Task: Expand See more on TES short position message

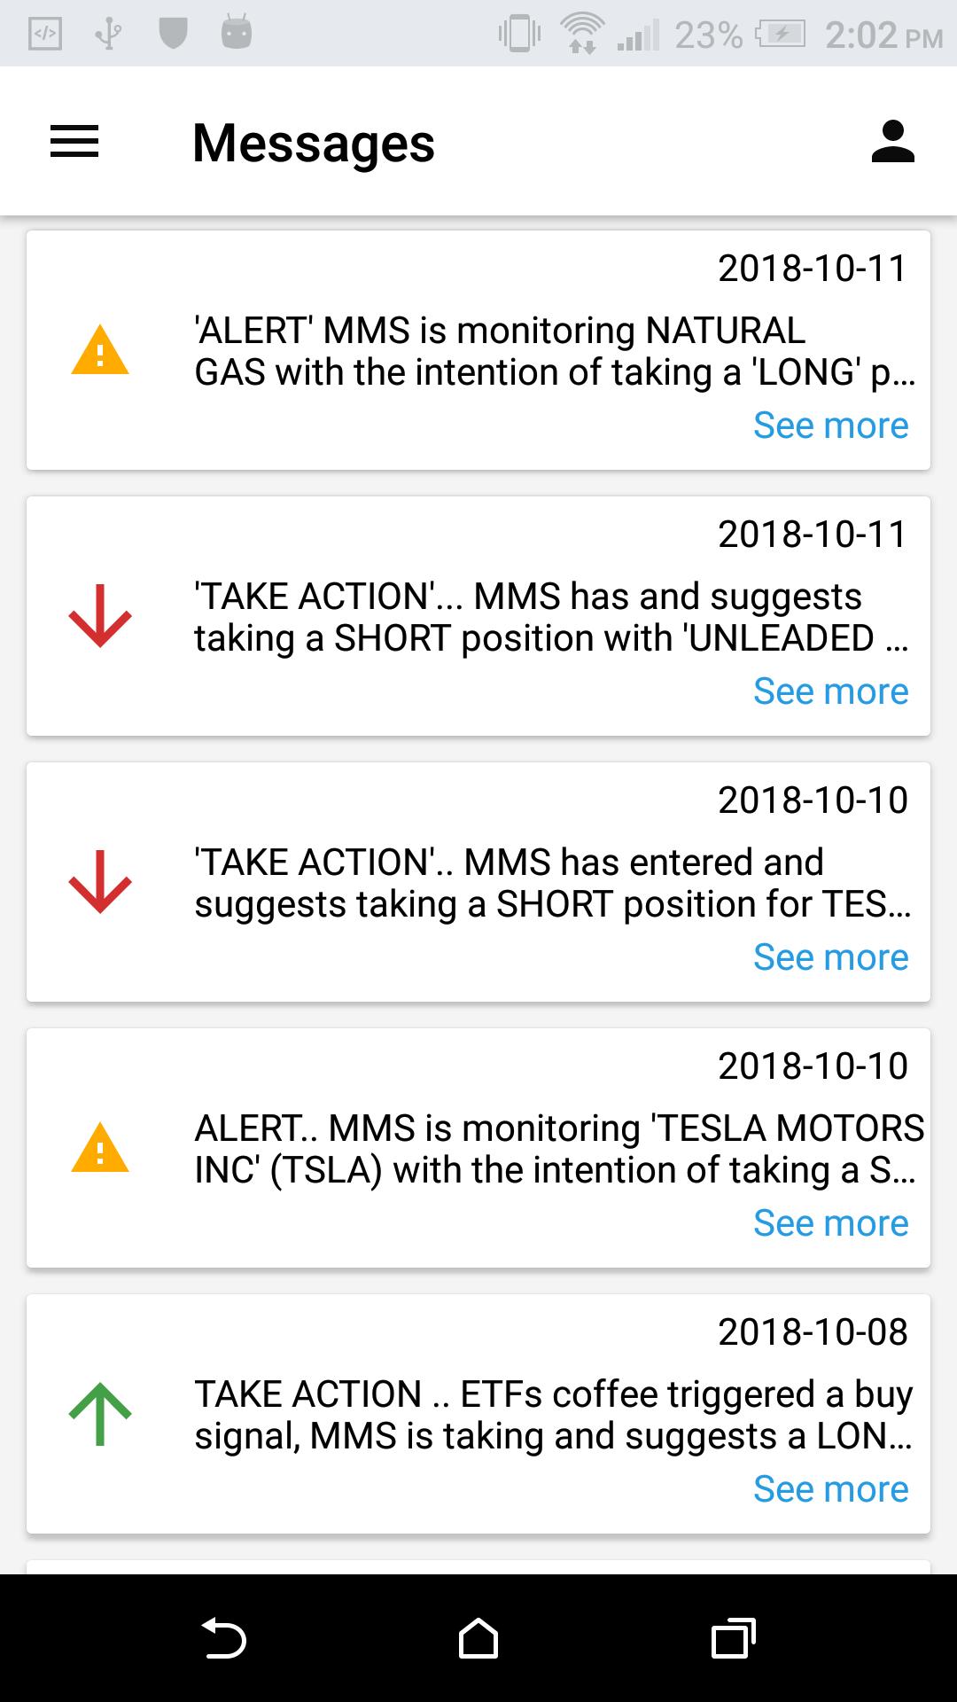Action: [x=830, y=957]
